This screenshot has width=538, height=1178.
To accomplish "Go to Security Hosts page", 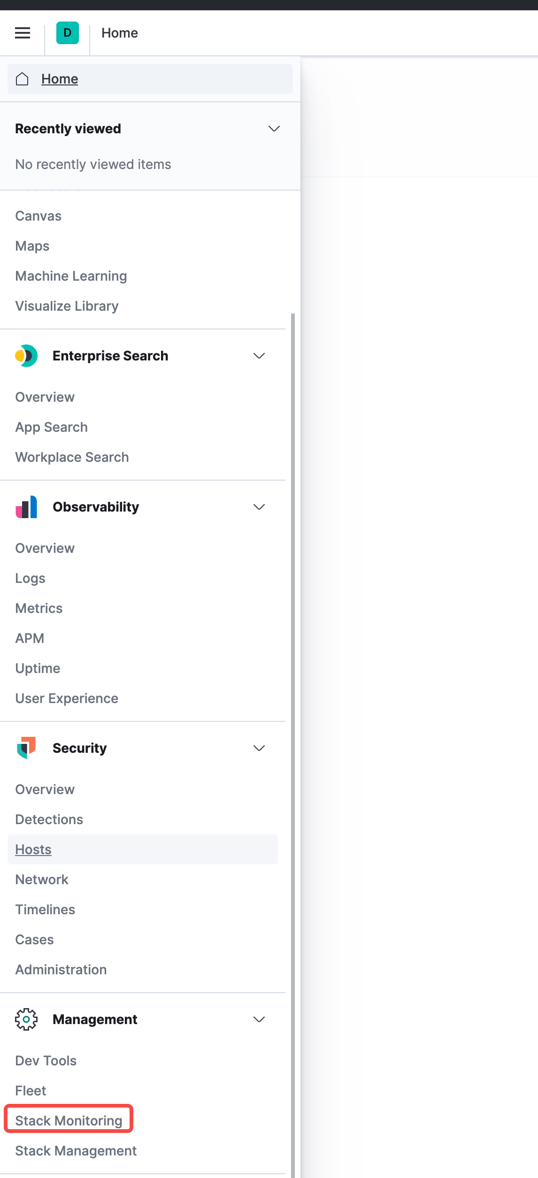I will click(x=33, y=849).
